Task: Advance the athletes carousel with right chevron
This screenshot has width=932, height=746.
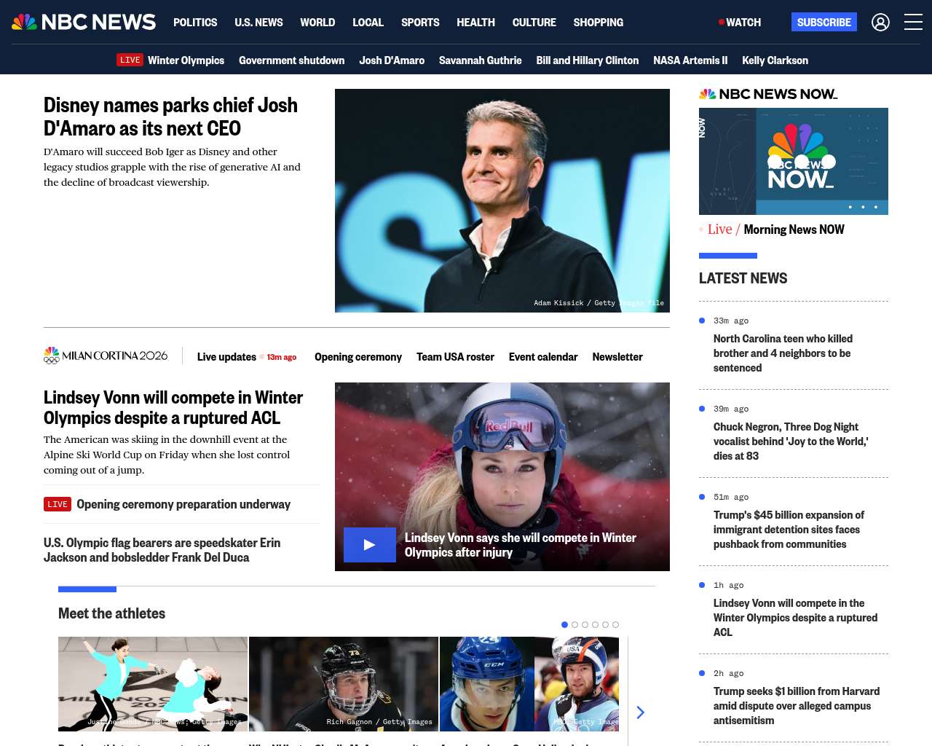Action: pyautogui.click(x=640, y=712)
